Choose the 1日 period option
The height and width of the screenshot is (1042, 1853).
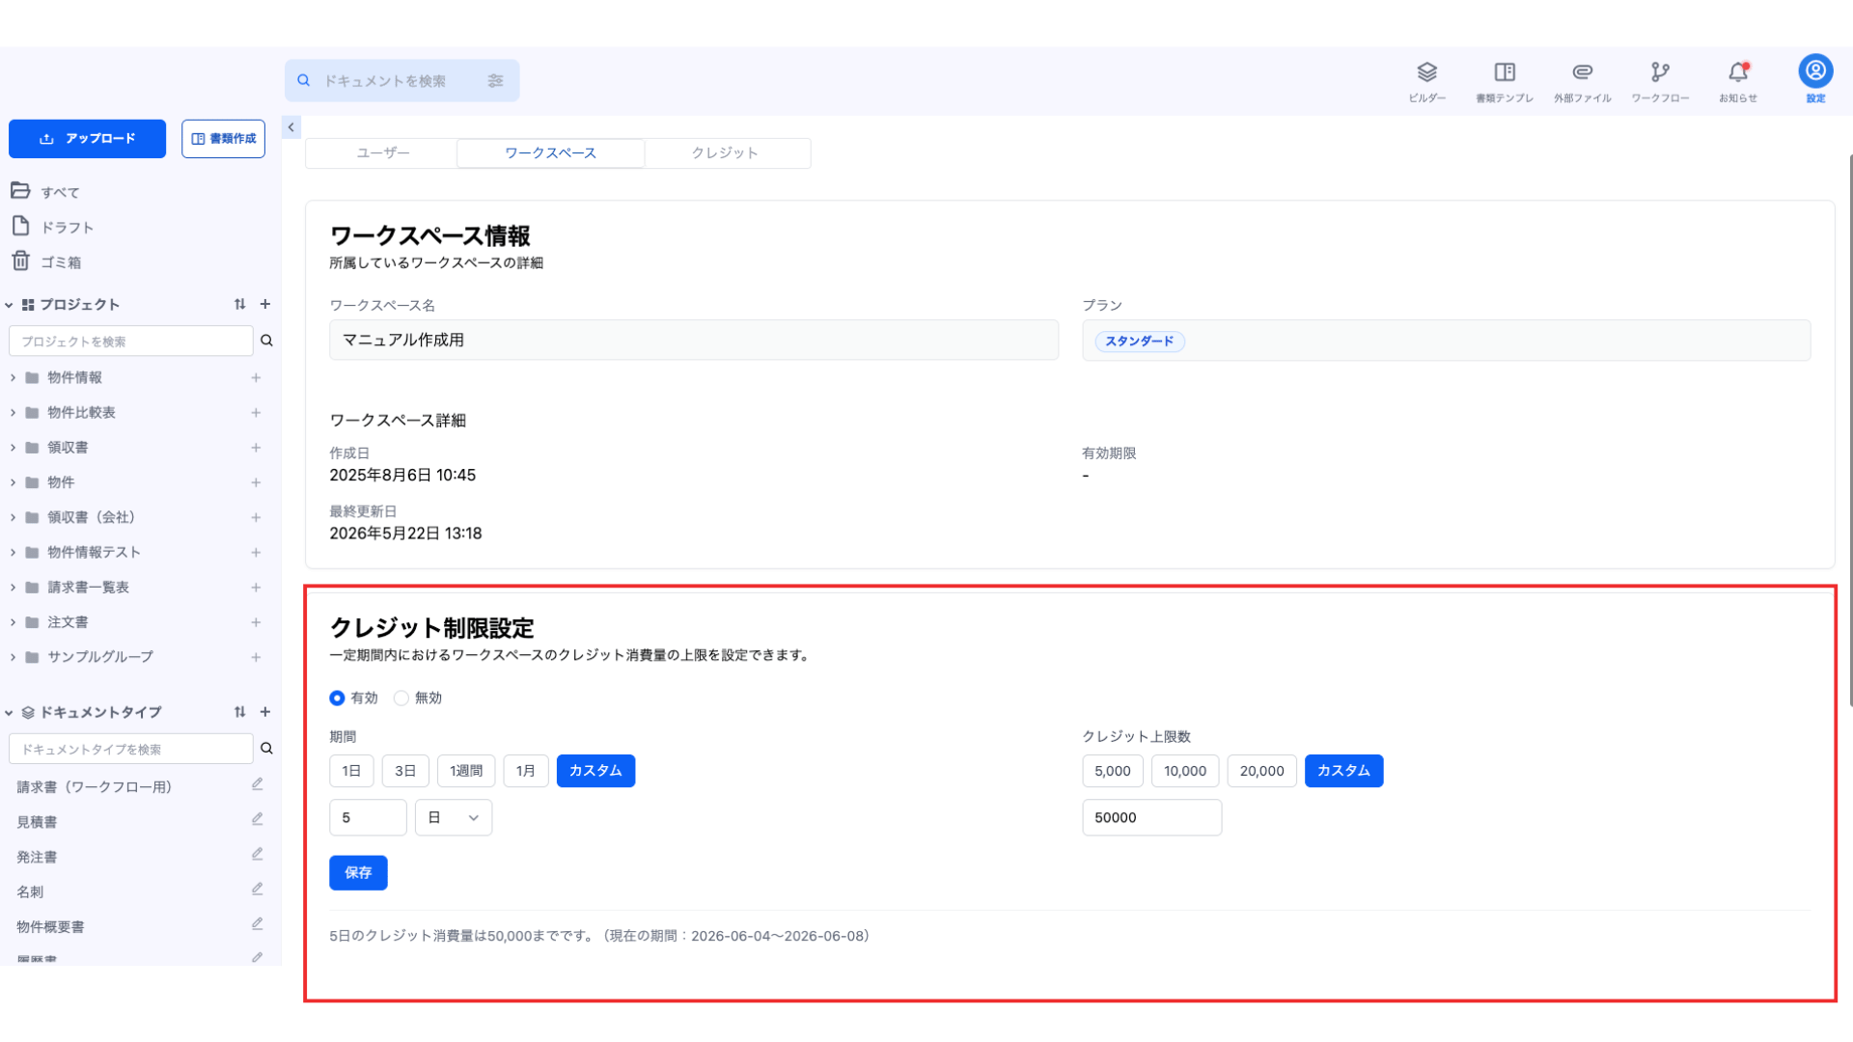point(351,771)
